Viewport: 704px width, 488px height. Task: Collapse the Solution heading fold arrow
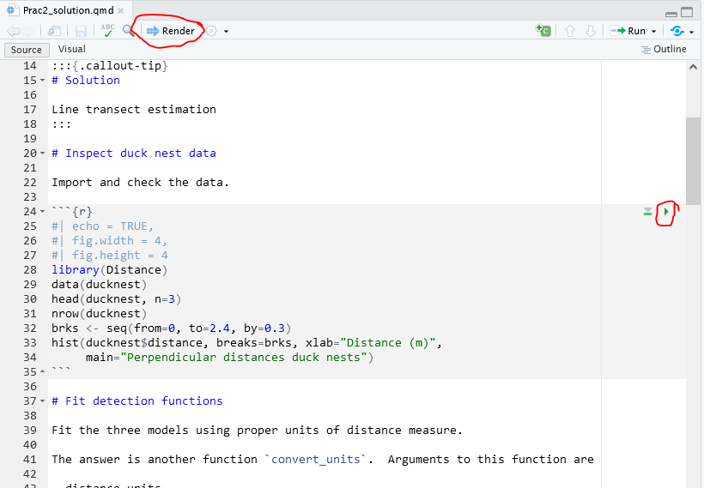(43, 81)
